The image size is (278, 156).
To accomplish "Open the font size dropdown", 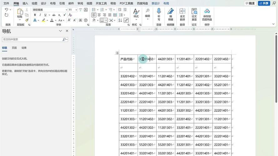I will point(76,10).
